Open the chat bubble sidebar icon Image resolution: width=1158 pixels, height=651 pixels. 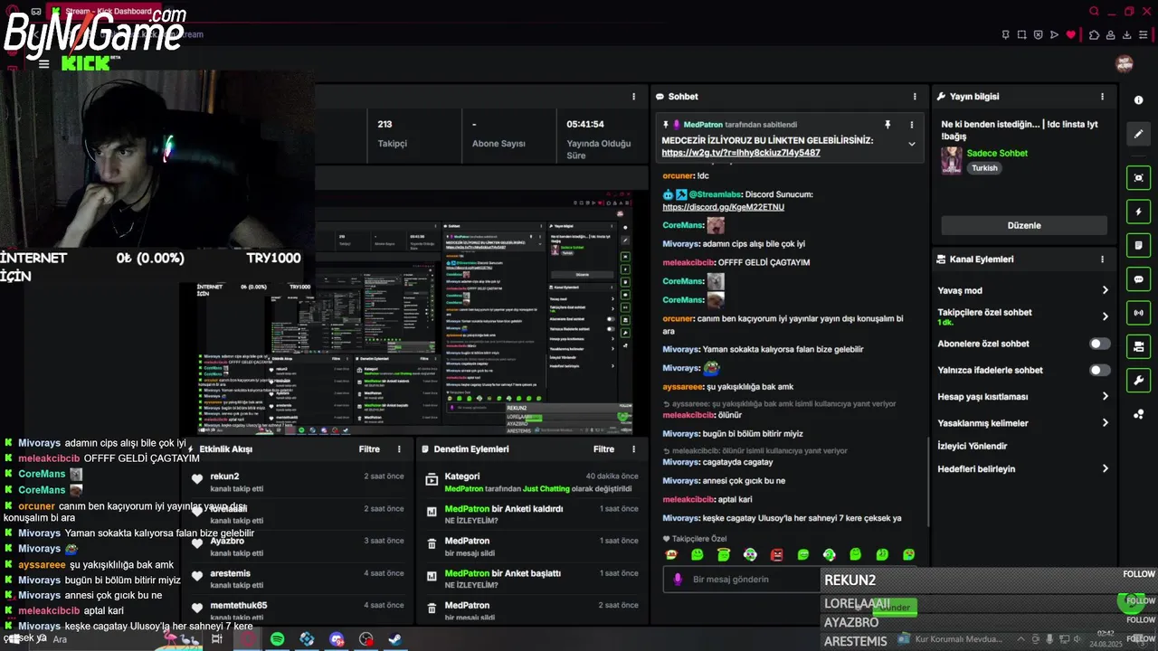pyautogui.click(x=1138, y=279)
